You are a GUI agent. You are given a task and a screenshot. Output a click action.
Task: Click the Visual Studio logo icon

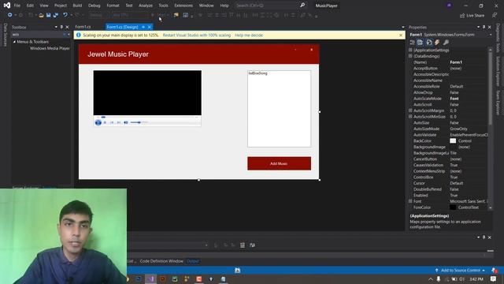[7, 6]
